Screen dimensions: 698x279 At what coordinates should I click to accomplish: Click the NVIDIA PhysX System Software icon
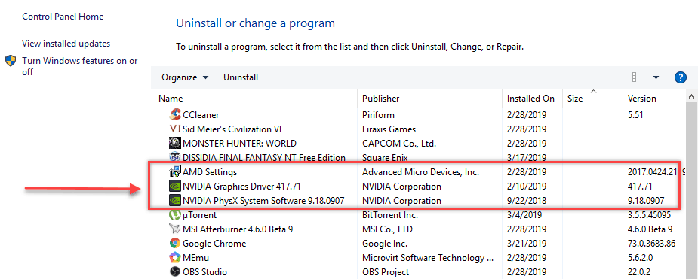click(175, 201)
